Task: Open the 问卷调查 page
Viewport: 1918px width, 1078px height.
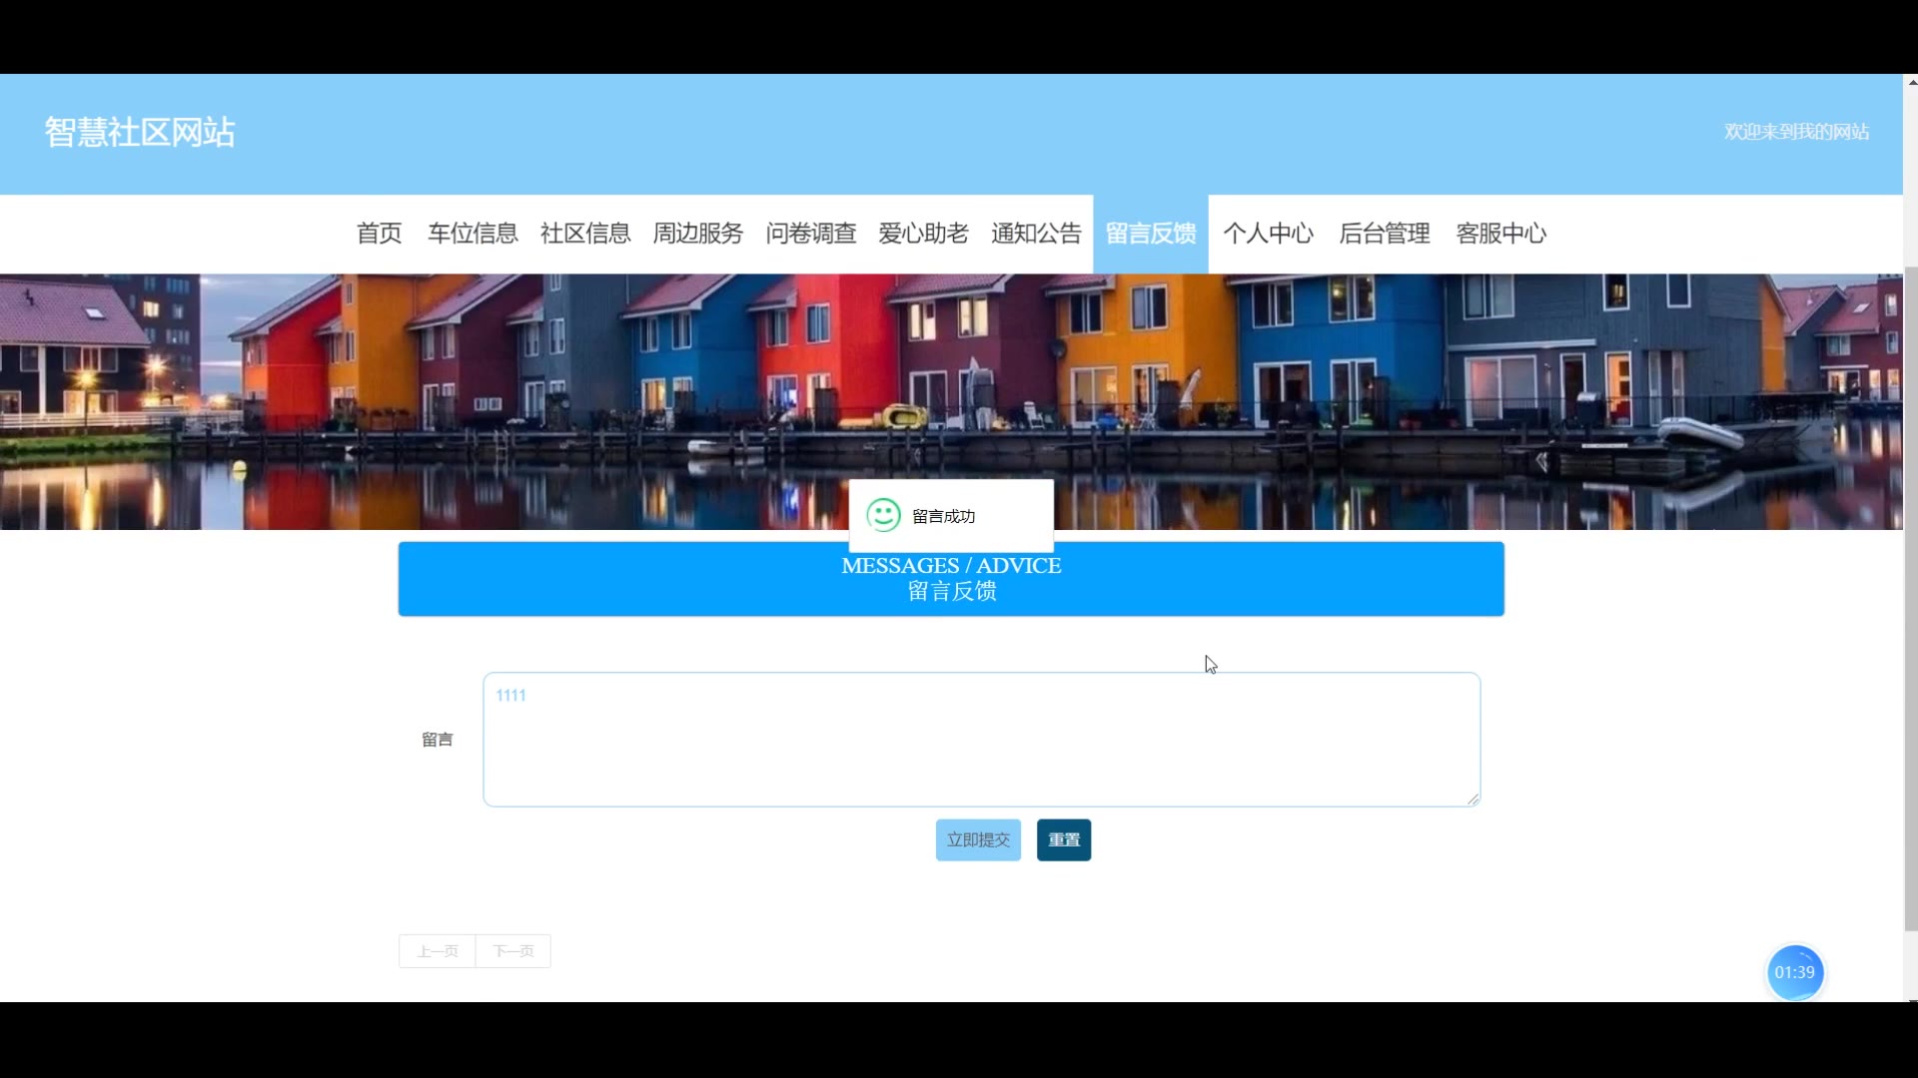Action: tap(811, 234)
